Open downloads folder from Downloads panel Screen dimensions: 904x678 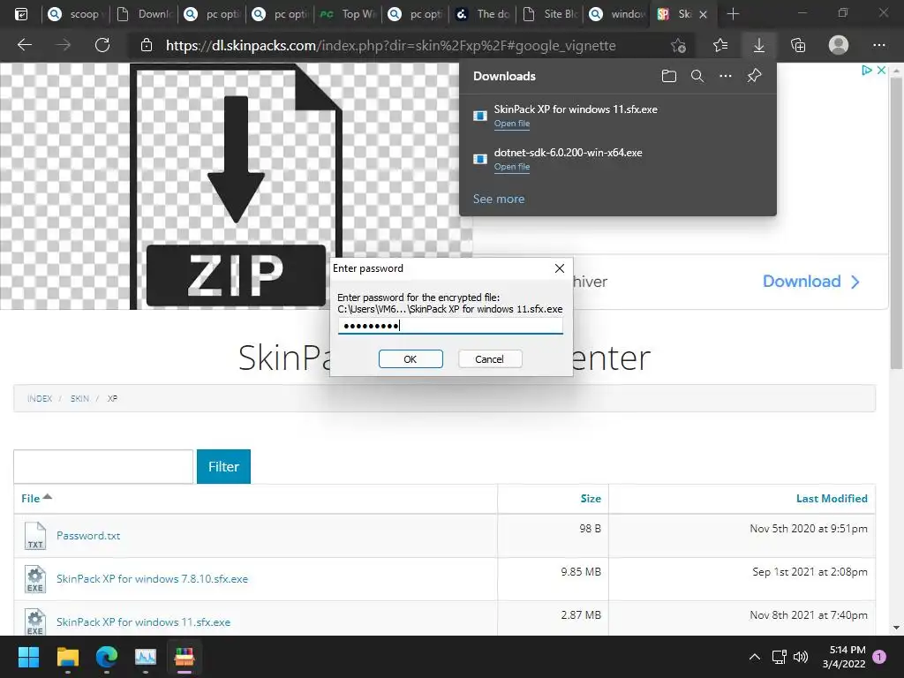click(669, 76)
